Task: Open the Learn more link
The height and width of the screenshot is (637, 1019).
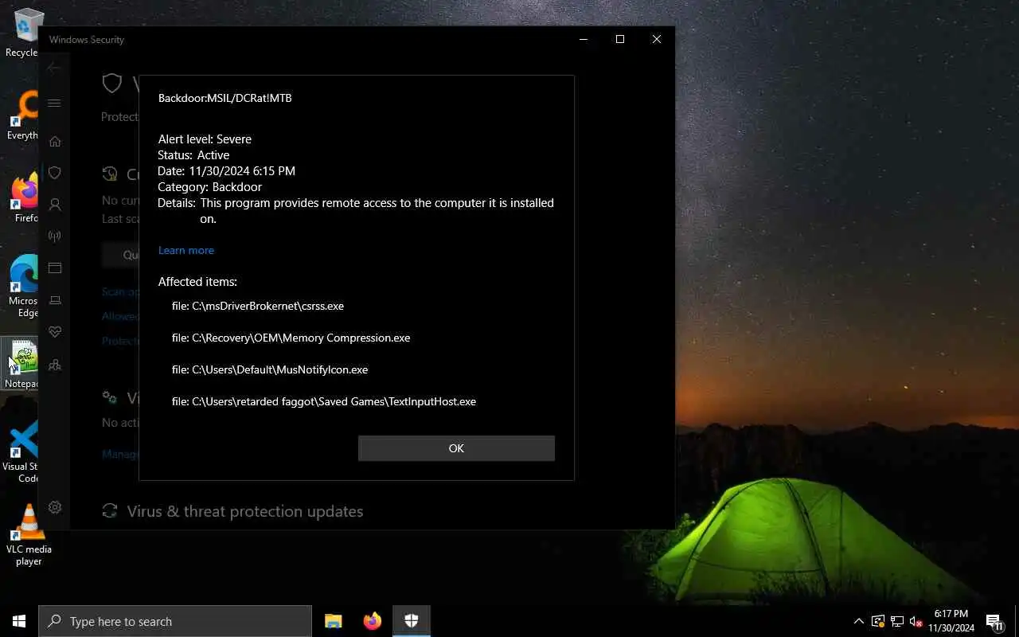Action: [x=186, y=250]
